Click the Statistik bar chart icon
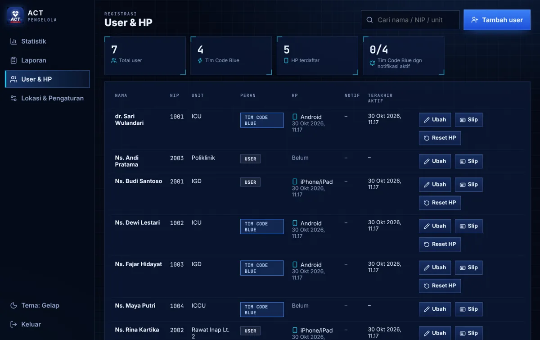The image size is (540, 340). [x=13, y=41]
